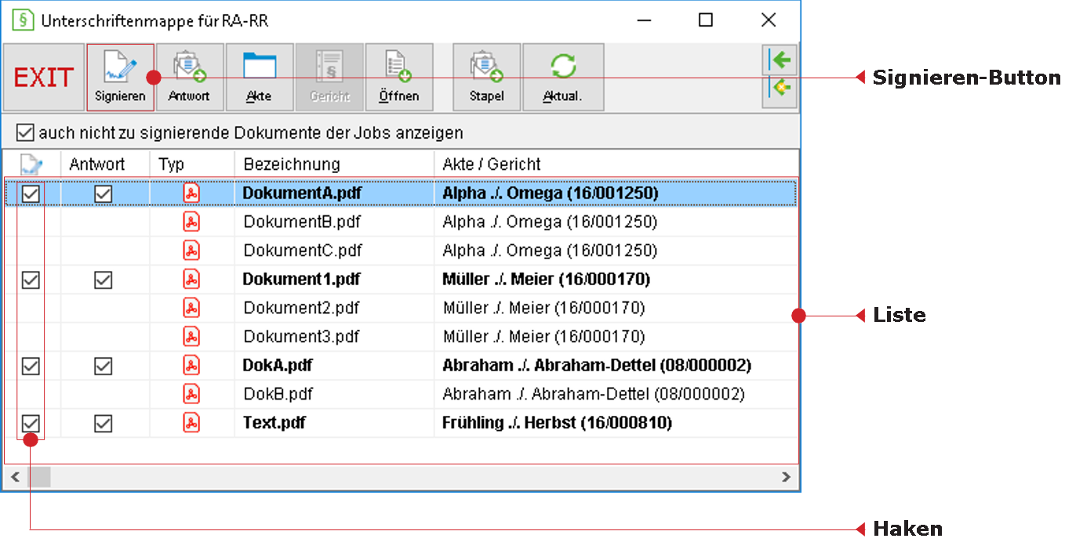1065x542 pixels.
Task: Click PDF icon of Dokument2.pdf
Action: [191, 308]
